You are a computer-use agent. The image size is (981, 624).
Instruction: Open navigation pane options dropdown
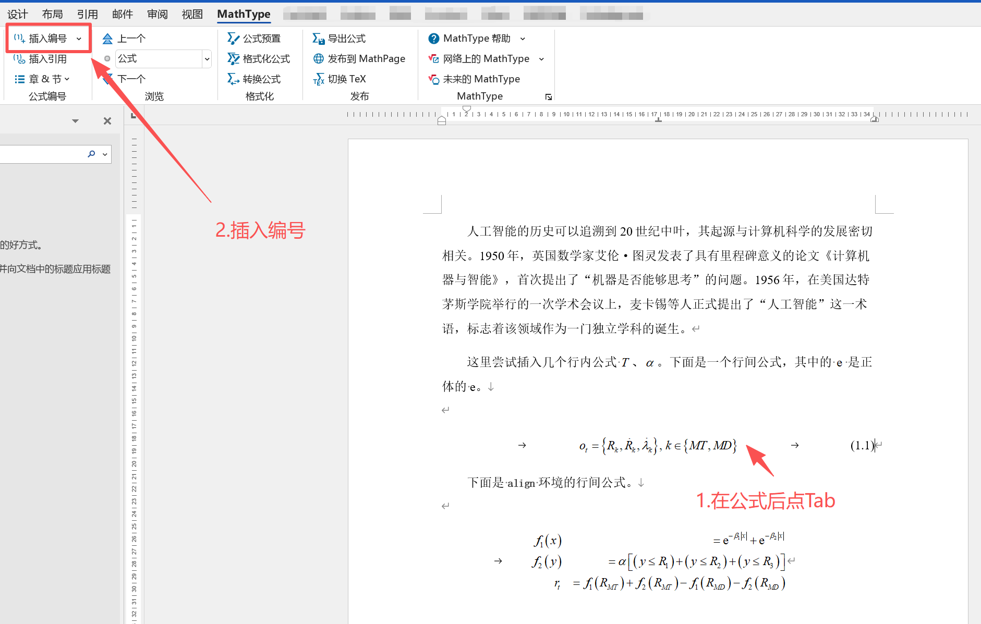[x=75, y=121]
